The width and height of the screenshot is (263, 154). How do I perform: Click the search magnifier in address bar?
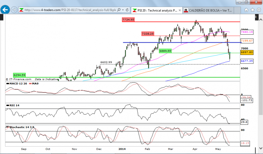click(x=119, y=10)
